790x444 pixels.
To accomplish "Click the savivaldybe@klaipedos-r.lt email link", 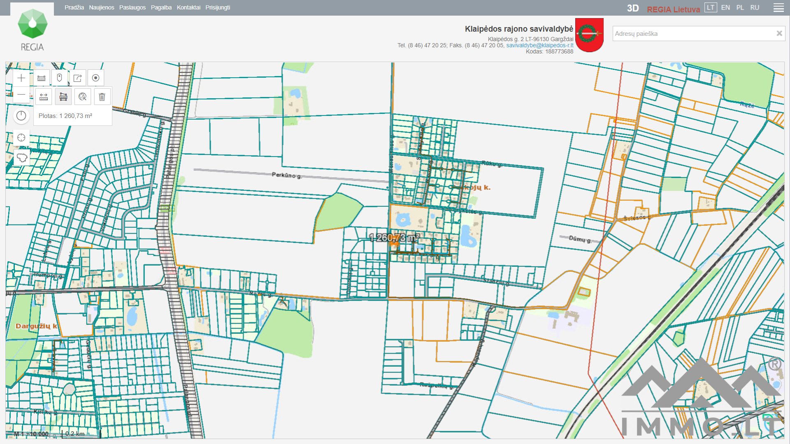I will tap(539, 45).
